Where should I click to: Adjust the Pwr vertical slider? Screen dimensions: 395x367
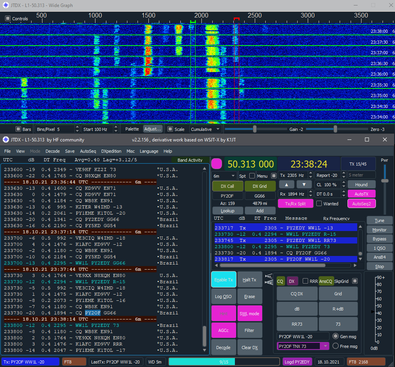point(384,181)
